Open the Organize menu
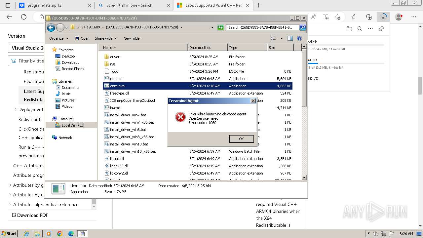This screenshot has height=238, width=423. click(x=59, y=38)
